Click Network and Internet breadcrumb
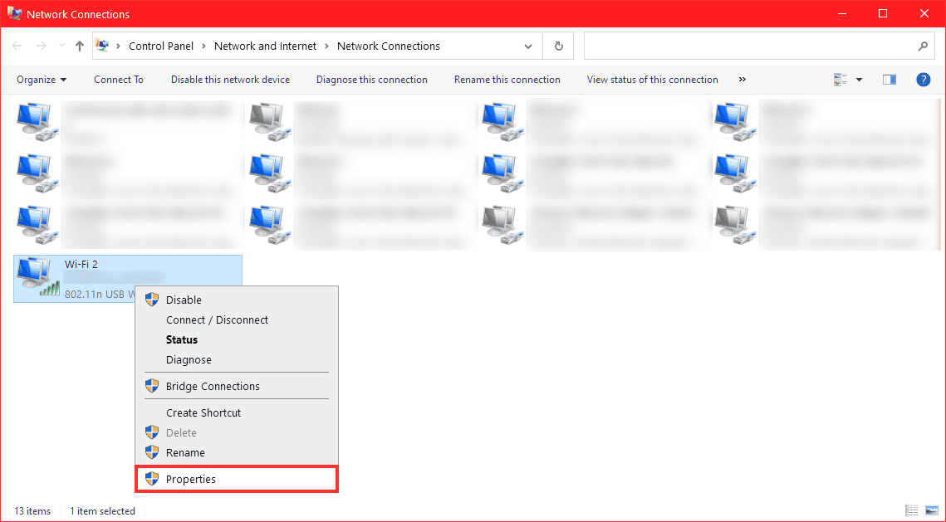The width and height of the screenshot is (946, 522). coord(265,46)
